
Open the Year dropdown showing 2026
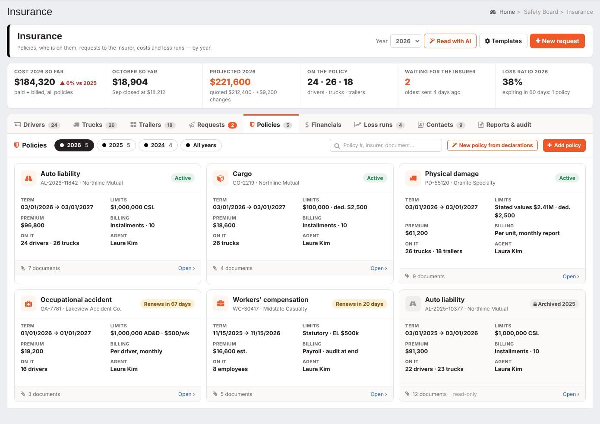pos(406,41)
